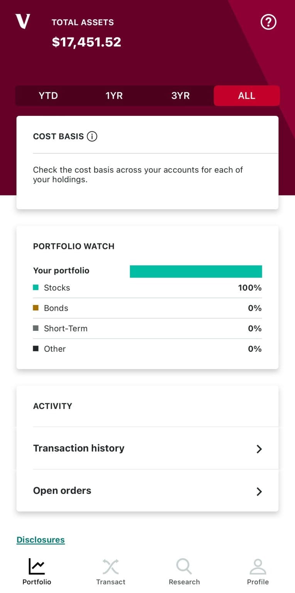Enable the YTD timeframe

point(48,95)
